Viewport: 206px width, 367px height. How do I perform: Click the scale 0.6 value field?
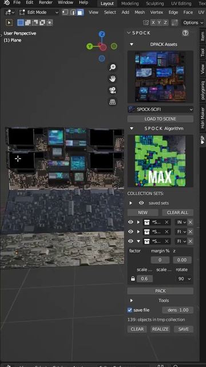[x=145, y=279]
